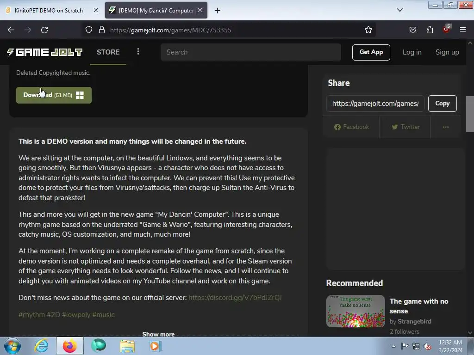Click the Log in link
Viewport: 474px width, 355px height.
click(x=412, y=52)
